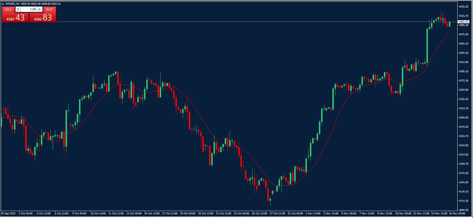Viewport: 473px width, 218px height.
Task: Click the 1.00 volume input field
Action: click(29, 9)
